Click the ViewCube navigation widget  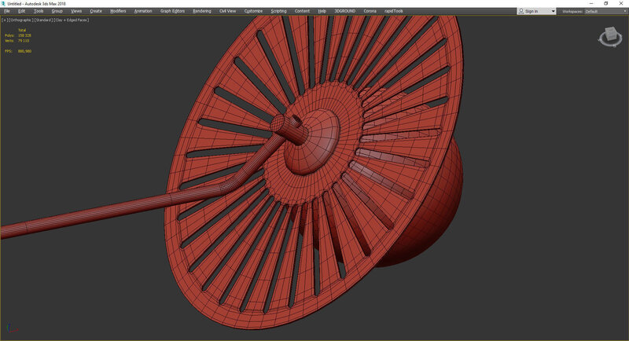tap(610, 36)
